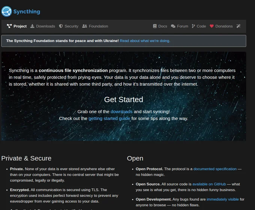The width and height of the screenshot is (255, 210).
Task: Follow the 'downloads' link under Get Started
Action: pyautogui.click(x=121, y=112)
